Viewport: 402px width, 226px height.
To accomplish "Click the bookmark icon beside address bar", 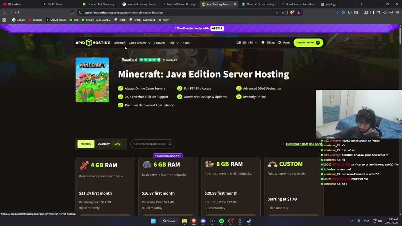I will (72, 13).
